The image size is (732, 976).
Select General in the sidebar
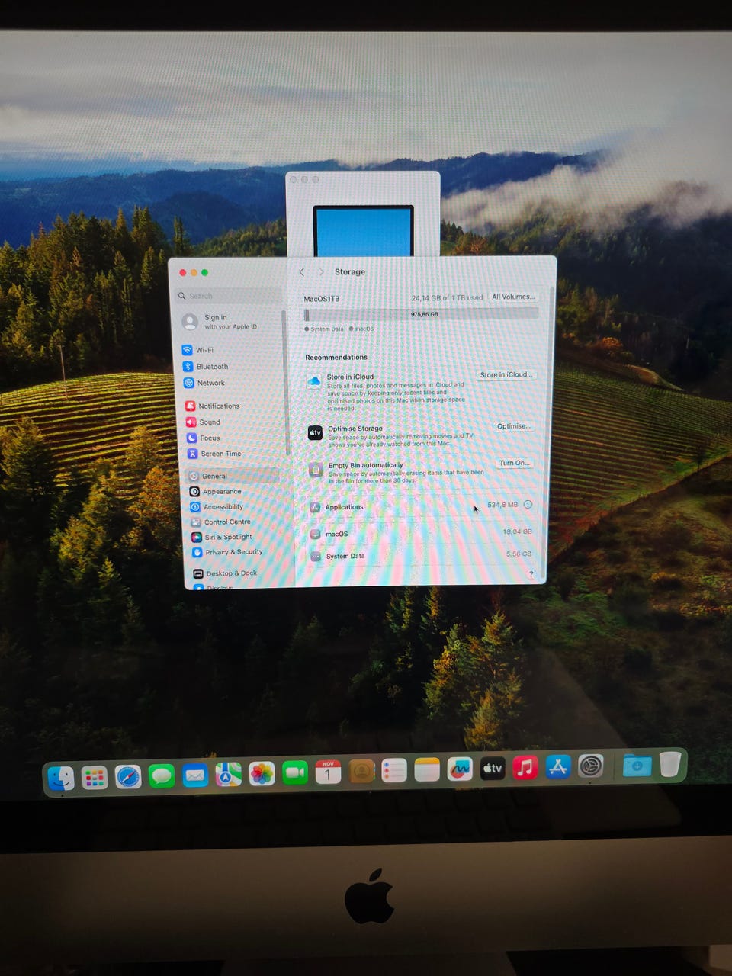tap(233, 476)
